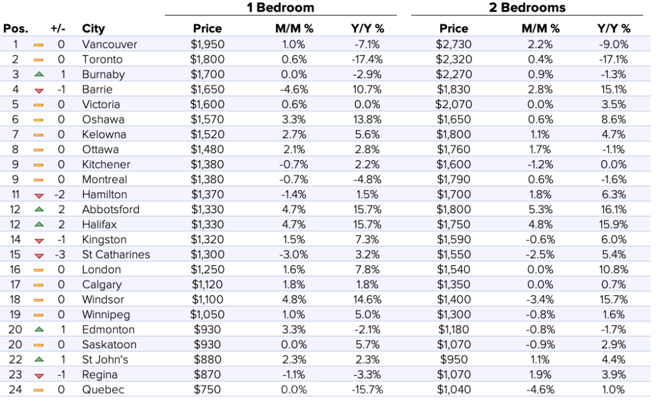Click the red down arrow next to Hamilton
Screen dimensions: 657x404
[38, 195]
